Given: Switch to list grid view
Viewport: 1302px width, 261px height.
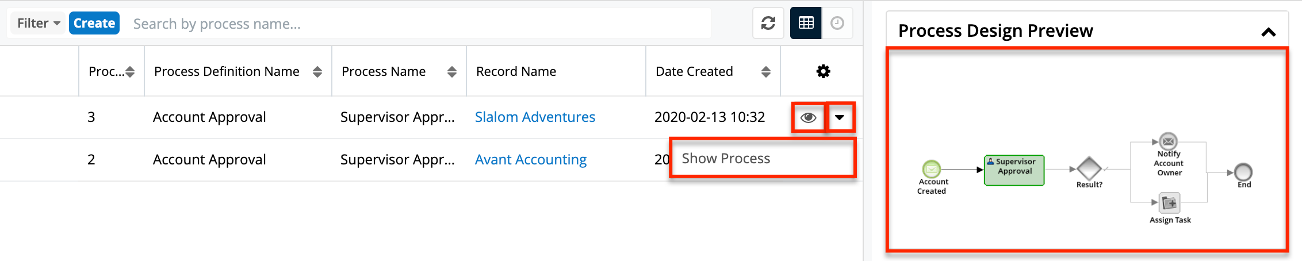Looking at the screenshot, I should [806, 23].
